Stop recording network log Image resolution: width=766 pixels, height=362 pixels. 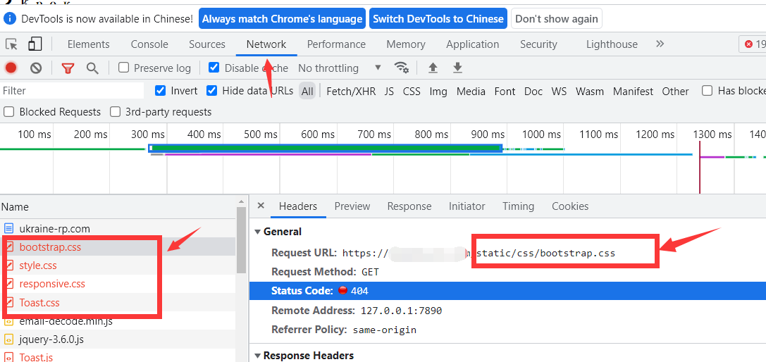pyautogui.click(x=11, y=68)
